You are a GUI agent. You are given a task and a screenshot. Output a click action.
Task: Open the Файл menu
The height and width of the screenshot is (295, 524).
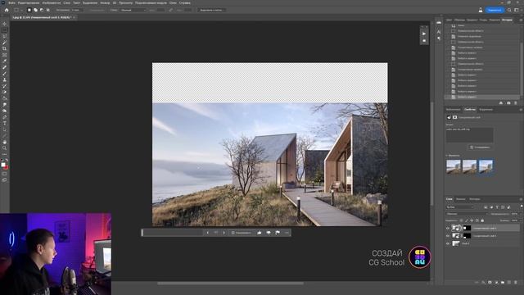pyautogui.click(x=12, y=2)
